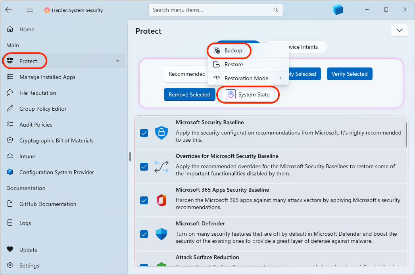415x275 pixels.
Task: Uncheck Overrides for Microsoft Security Baseline checkbox
Action: (x=144, y=167)
